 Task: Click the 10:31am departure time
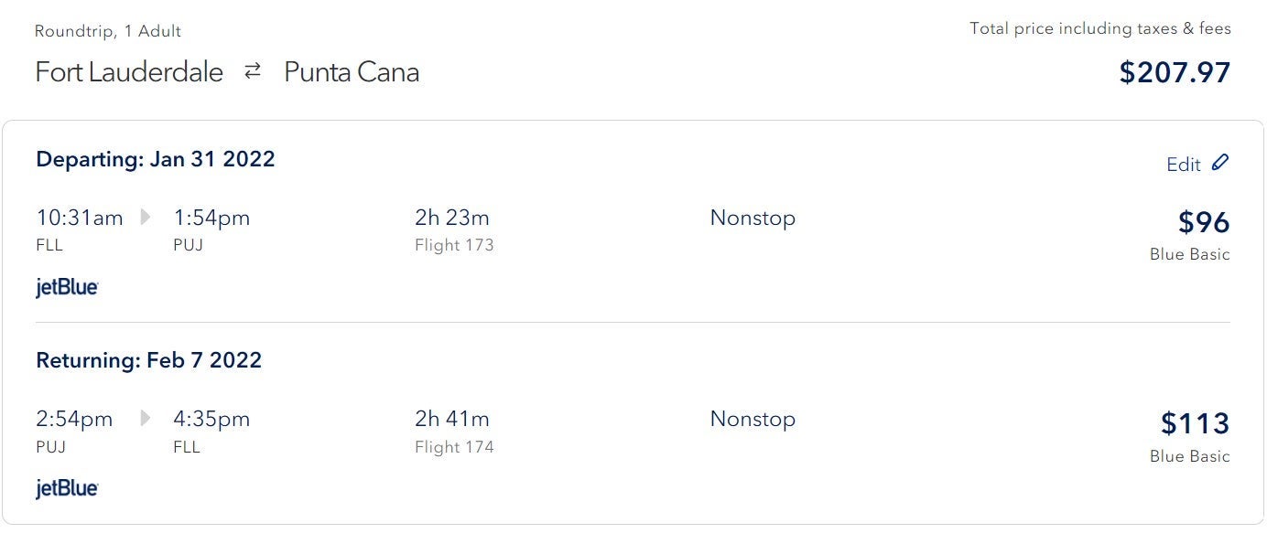point(80,218)
